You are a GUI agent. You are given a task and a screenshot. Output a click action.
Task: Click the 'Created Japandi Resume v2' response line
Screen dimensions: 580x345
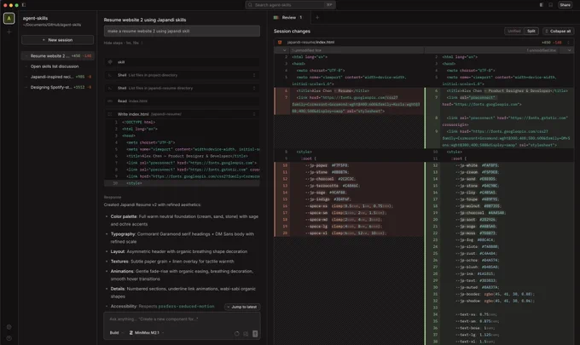pos(153,204)
